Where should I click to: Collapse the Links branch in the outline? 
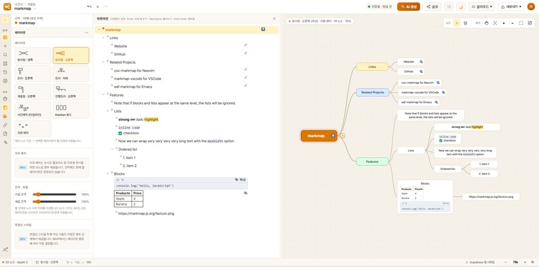(103, 38)
